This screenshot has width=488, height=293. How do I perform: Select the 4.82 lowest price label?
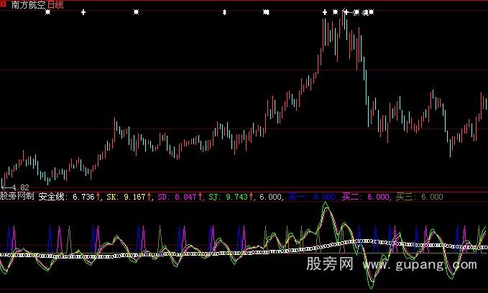pyautogui.click(x=20, y=187)
